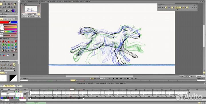206x104 pixels.
Task: Click the blue eraser at Sketch Panel row end
Action: (15, 48)
